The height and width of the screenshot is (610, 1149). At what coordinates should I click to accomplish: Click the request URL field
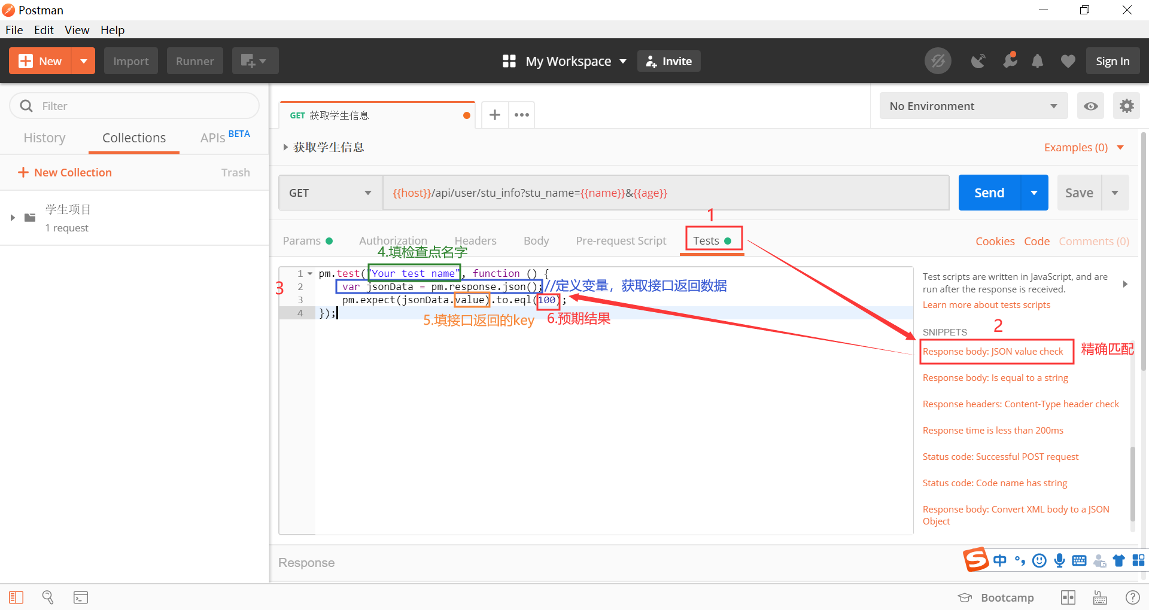(x=665, y=193)
